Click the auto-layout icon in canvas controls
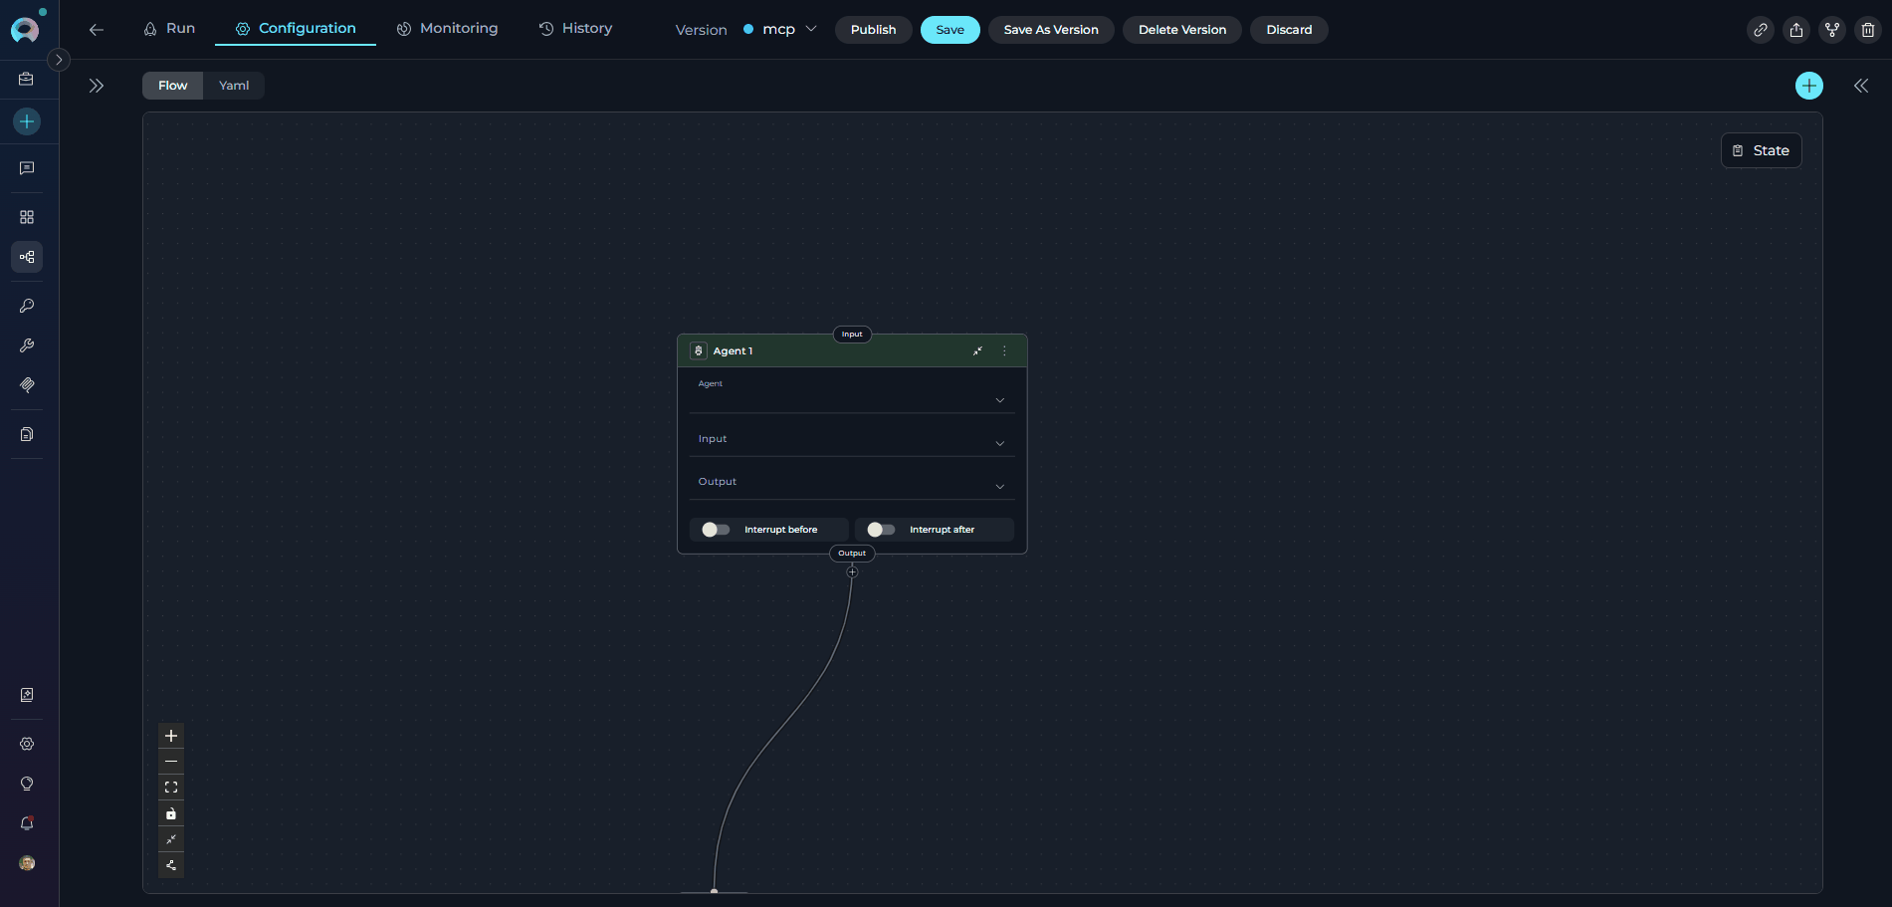 pyautogui.click(x=171, y=865)
